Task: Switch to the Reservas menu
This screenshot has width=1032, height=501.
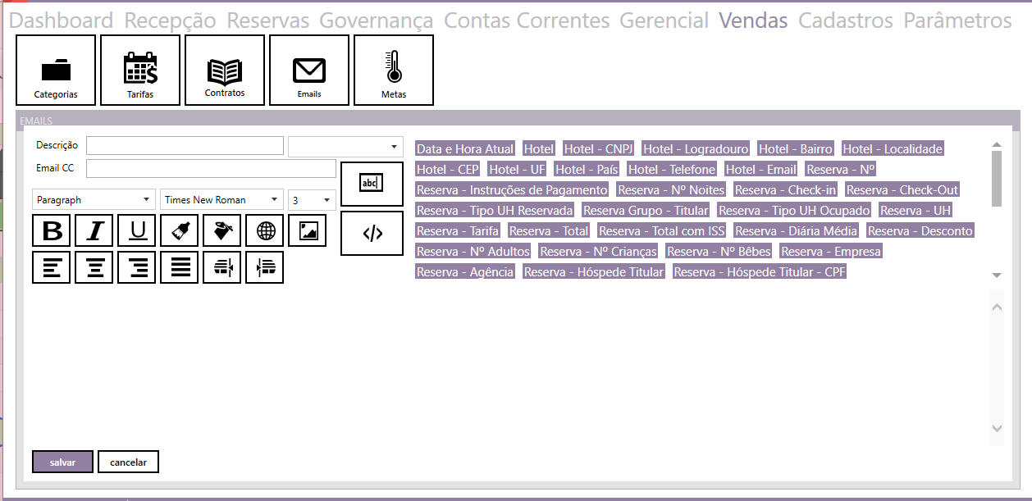Action: point(267,20)
